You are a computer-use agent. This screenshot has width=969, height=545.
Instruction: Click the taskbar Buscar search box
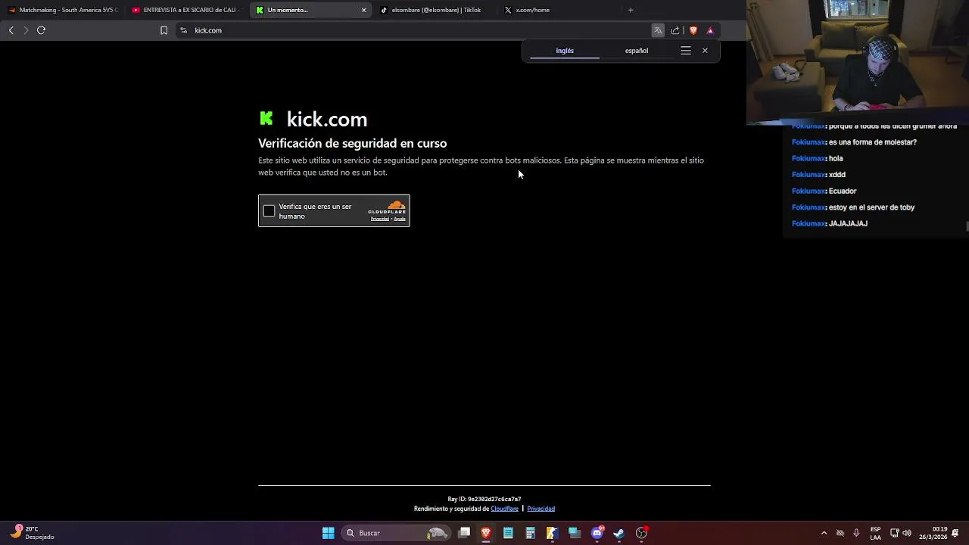click(397, 533)
